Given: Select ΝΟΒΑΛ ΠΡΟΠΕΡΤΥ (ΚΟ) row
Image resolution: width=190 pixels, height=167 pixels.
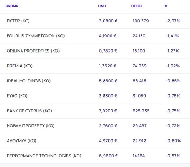Looking at the screenshot, I should tap(30, 126).
